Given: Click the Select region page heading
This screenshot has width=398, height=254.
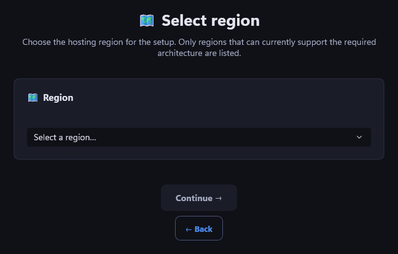Looking at the screenshot, I should pos(211,20).
